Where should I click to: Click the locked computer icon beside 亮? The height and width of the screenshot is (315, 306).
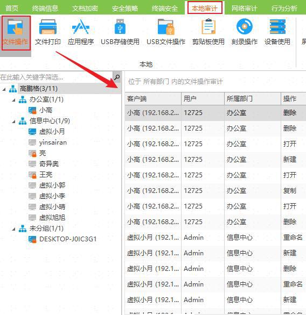click(x=32, y=153)
